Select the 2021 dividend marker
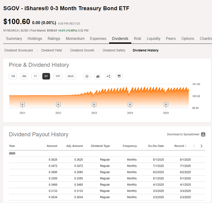 point(23,104)
